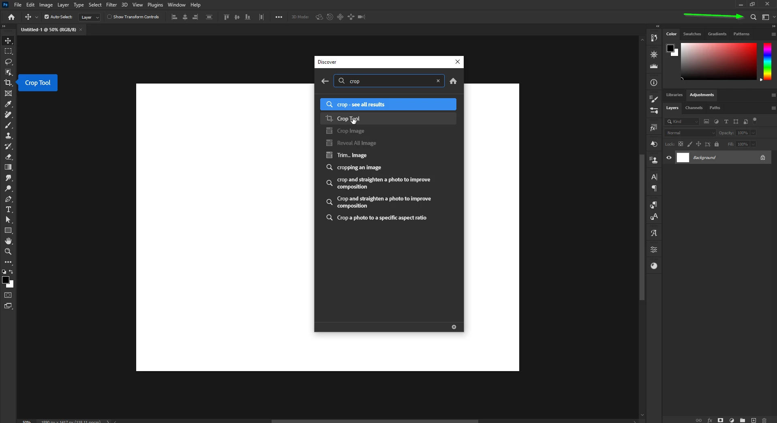Viewport: 777px width, 423px height.
Task: Add a layer mask
Action: (721, 420)
